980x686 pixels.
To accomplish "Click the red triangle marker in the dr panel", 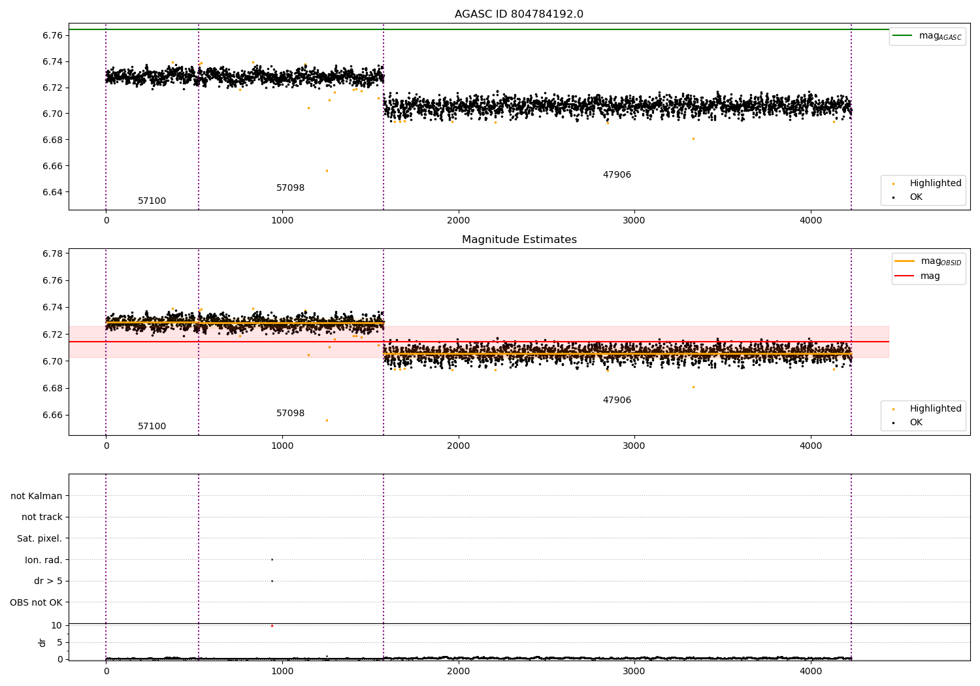I will pyautogui.click(x=272, y=625).
